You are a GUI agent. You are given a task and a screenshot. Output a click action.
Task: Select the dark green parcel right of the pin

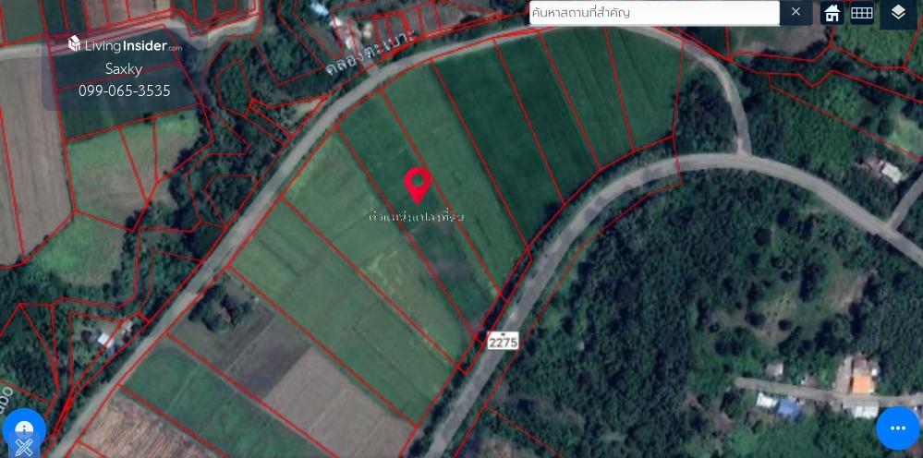point(499,134)
